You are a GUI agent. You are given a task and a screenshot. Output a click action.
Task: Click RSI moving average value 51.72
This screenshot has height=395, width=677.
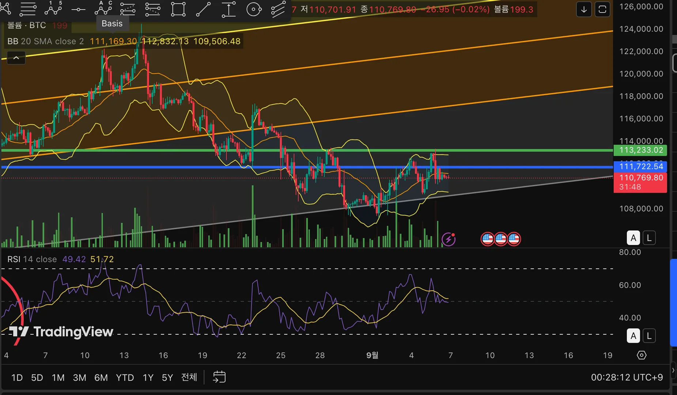(x=102, y=259)
